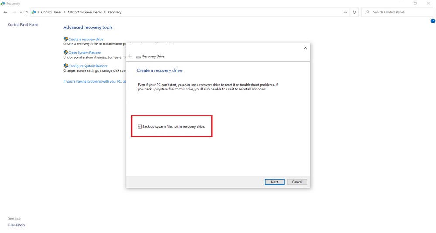This screenshot has width=436, height=233.
Task: Open recent locations dropdown arrow
Action: pyautogui.click(x=21, y=12)
